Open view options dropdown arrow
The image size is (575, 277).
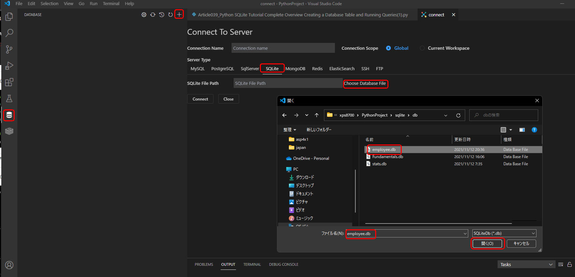point(511,130)
